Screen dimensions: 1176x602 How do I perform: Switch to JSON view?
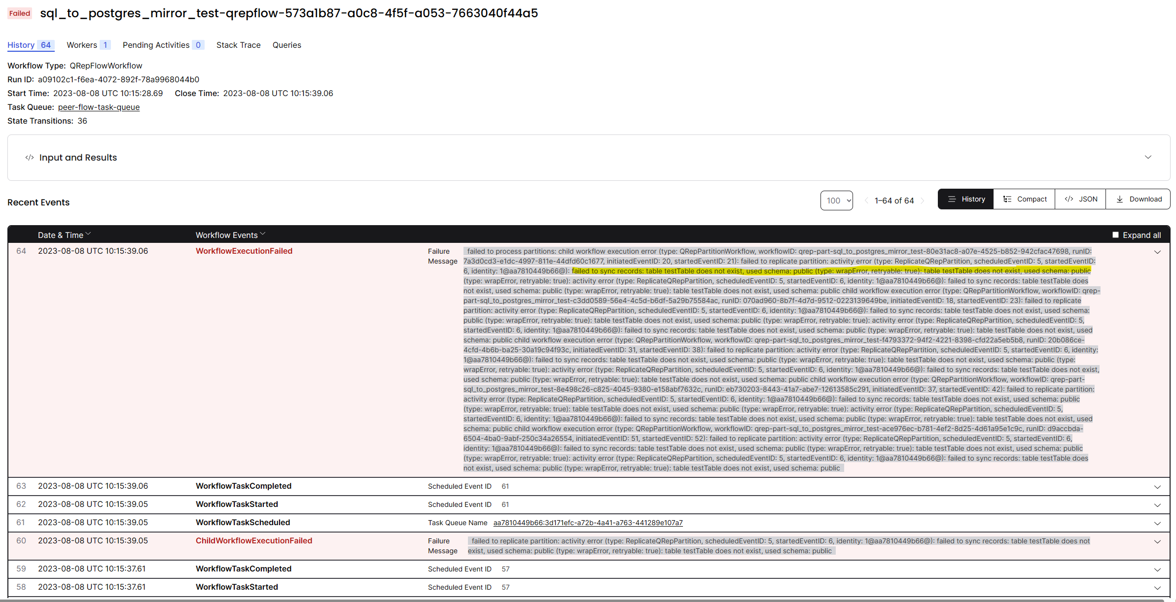coord(1081,199)
